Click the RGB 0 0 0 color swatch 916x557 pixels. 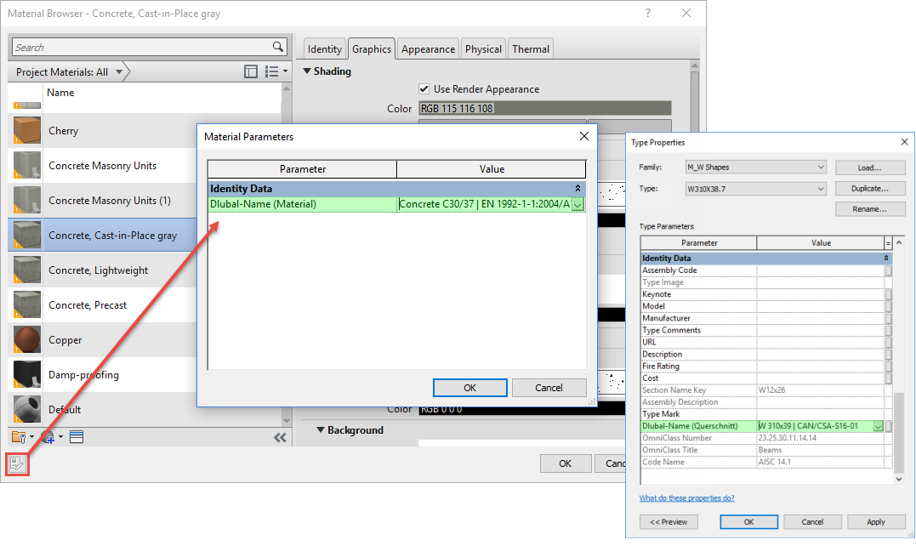(x=521, y=409)
